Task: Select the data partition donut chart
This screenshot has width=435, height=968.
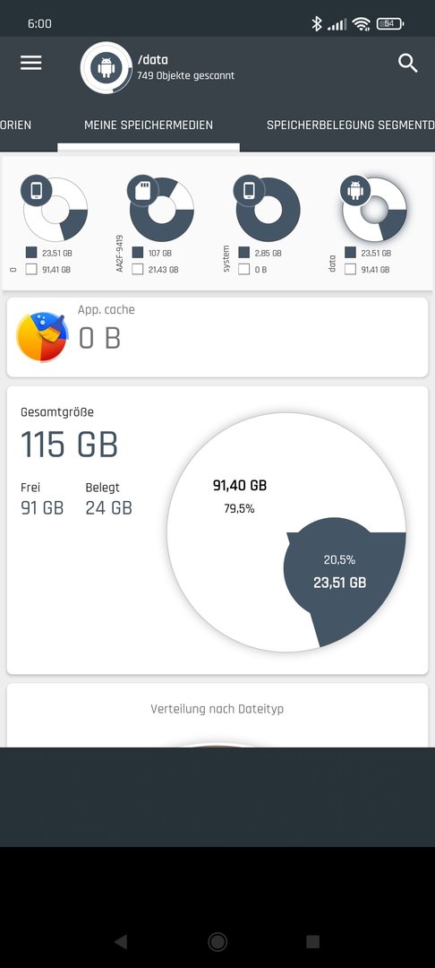Action: [373, 208]
